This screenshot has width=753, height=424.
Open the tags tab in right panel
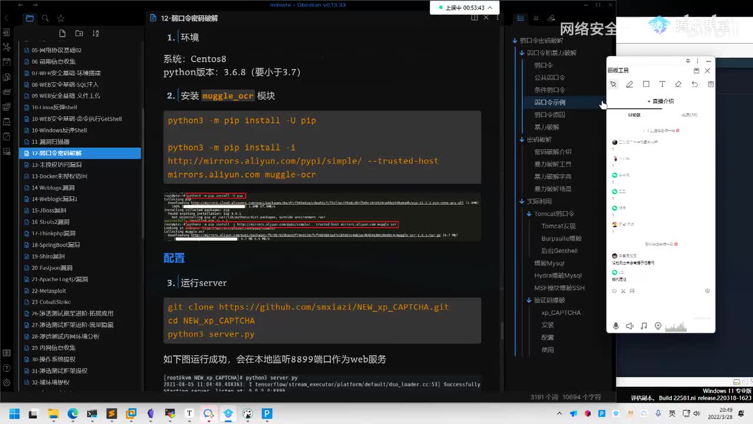pos(536,18)
